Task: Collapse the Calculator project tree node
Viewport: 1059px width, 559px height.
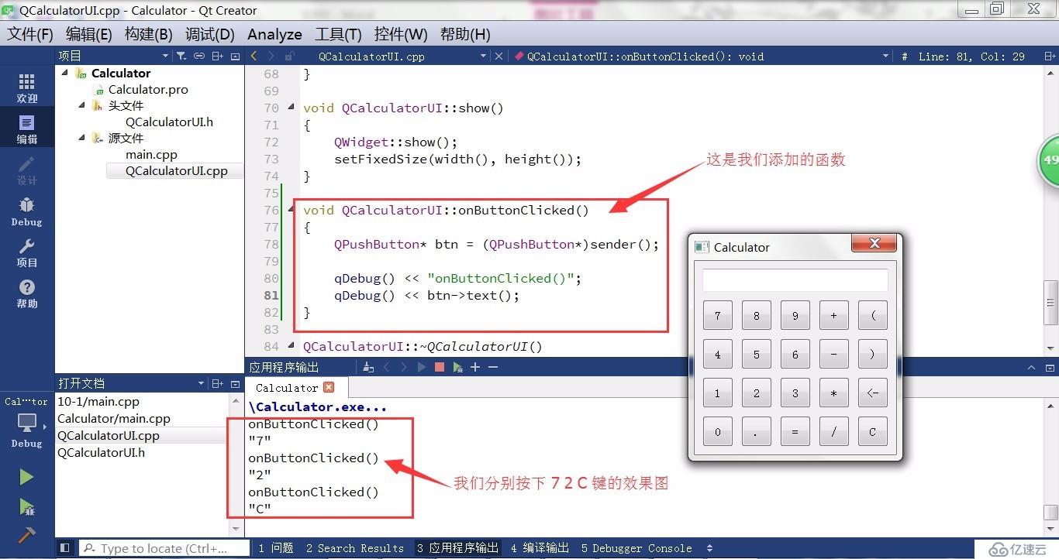Action: point(65,73)
